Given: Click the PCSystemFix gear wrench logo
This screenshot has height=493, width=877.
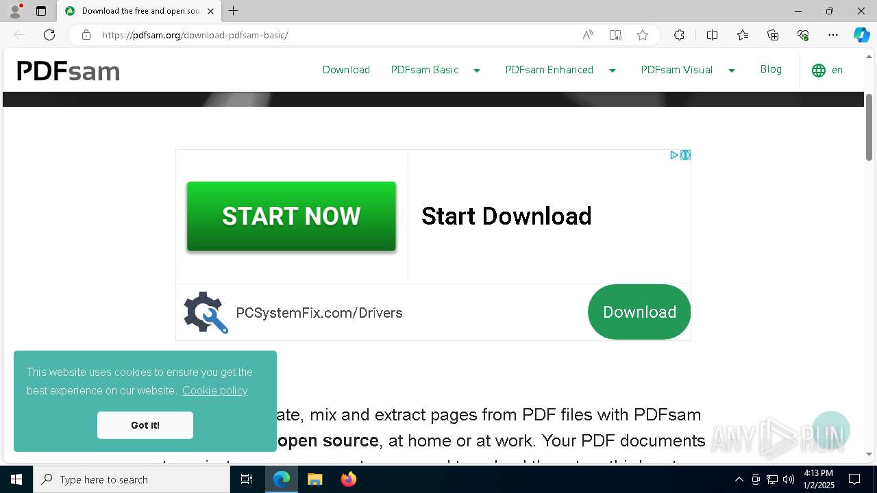Looking at the screenshot, I should 206,313.
